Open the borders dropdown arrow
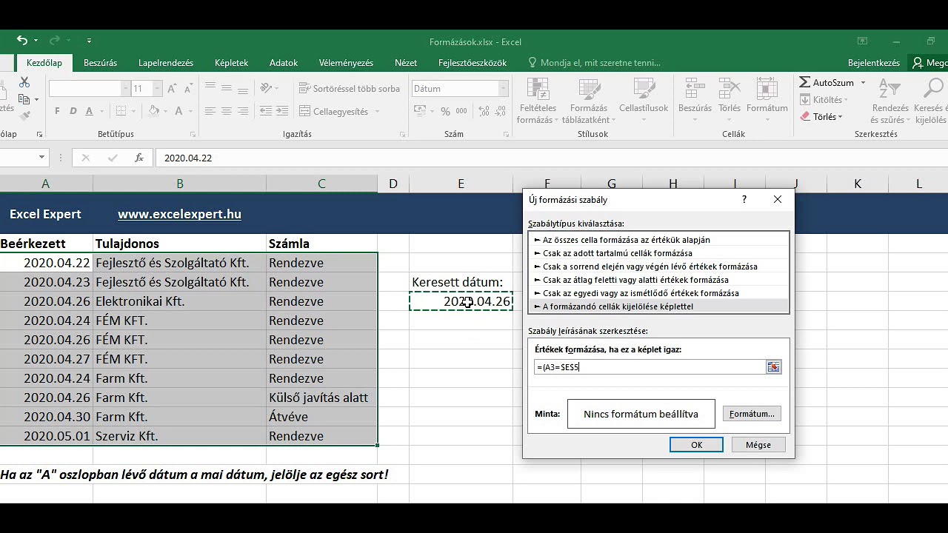Screen dimensions: 948x533 (x=133, y=112)
